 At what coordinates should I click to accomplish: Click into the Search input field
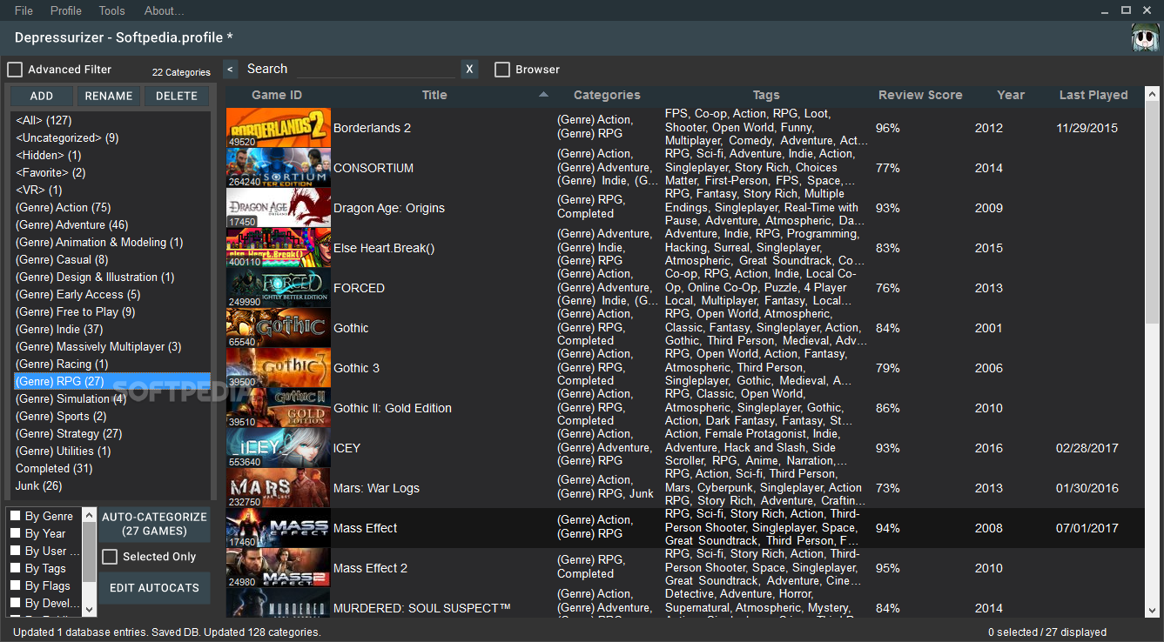coord(375,70)
